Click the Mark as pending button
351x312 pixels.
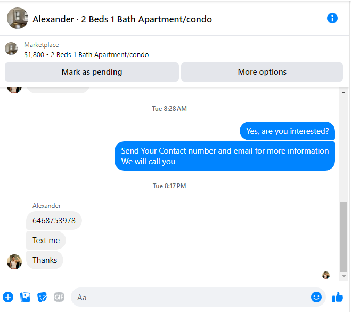(92, 72)
